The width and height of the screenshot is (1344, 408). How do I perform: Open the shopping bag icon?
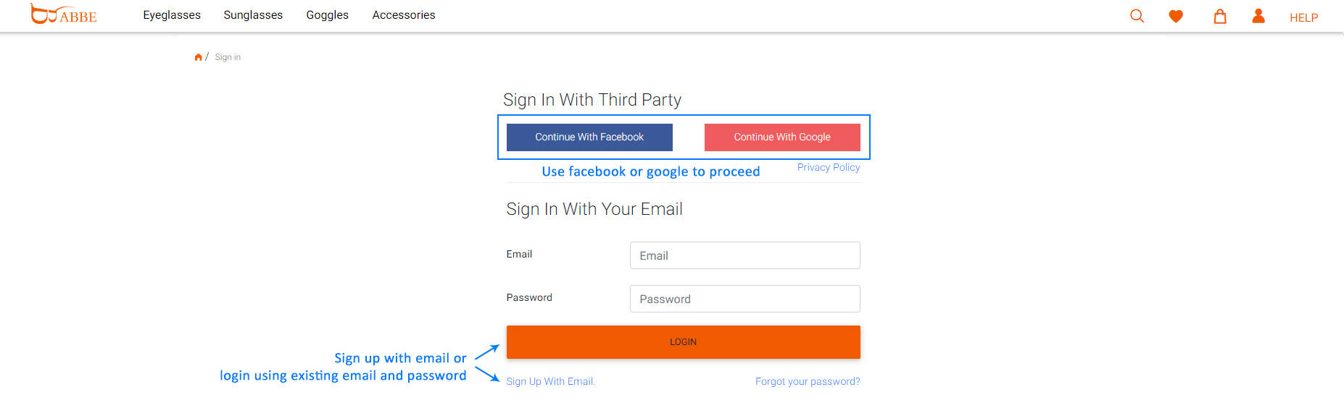tap(1220, 16)
